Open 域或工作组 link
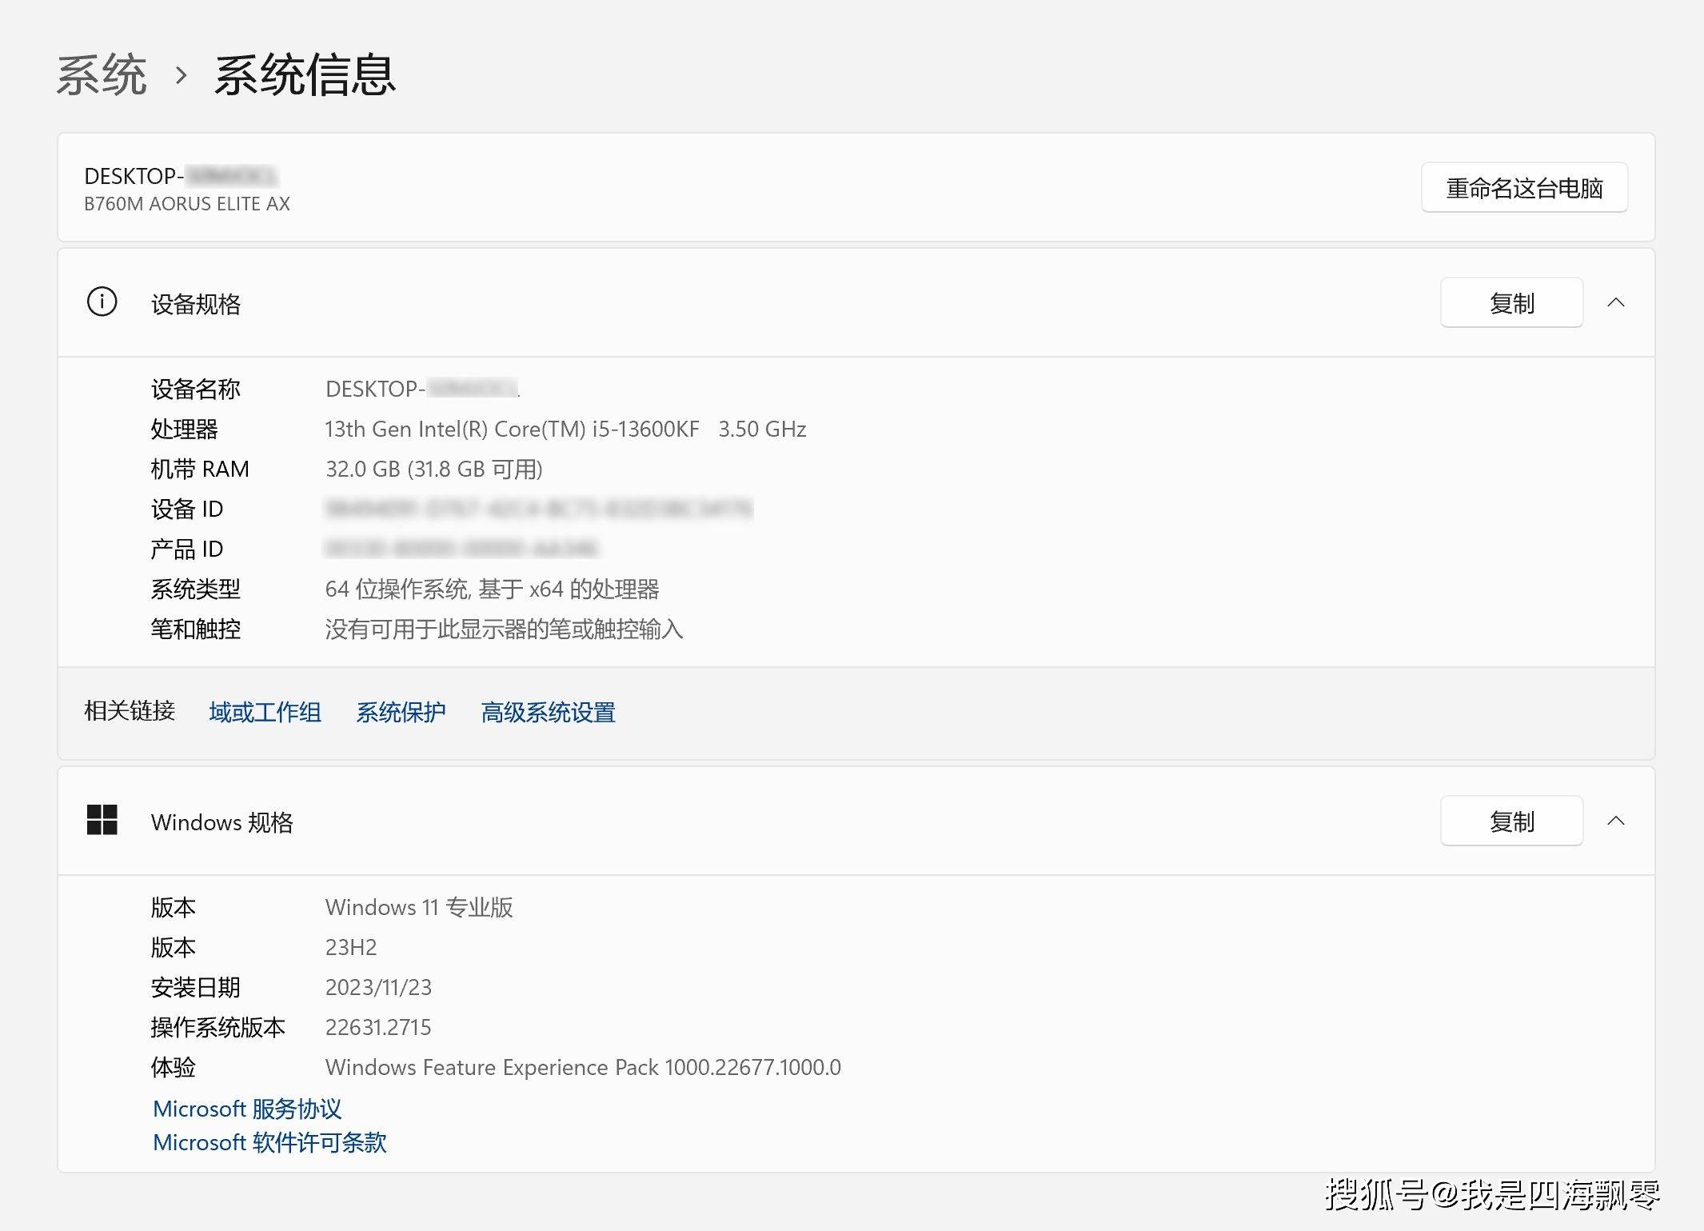Viewport: 1704px width, 1231px height. coord(265,712)
